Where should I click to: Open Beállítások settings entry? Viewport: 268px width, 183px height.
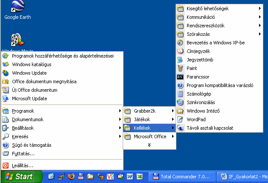point(62,128)
